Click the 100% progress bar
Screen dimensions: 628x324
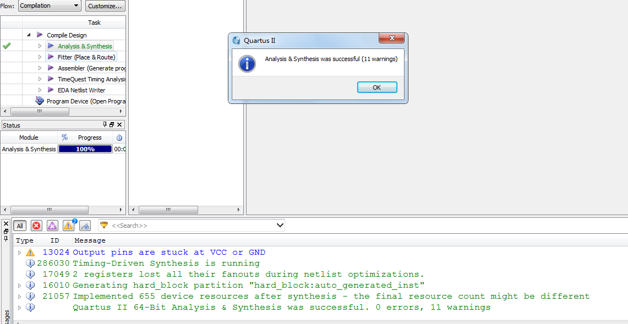[85, 149]
